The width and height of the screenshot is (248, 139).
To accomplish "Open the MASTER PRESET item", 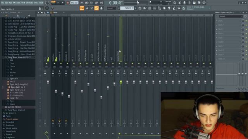I will tap(14, 107).
